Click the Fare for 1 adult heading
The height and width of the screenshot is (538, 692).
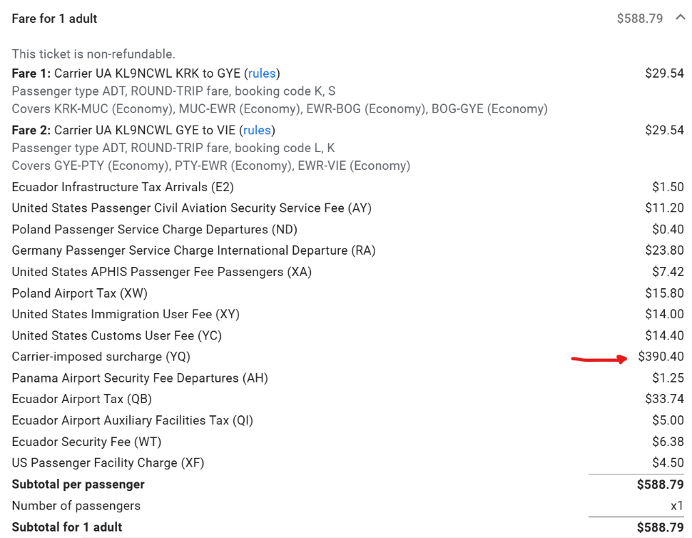click(x=54, y=19)
